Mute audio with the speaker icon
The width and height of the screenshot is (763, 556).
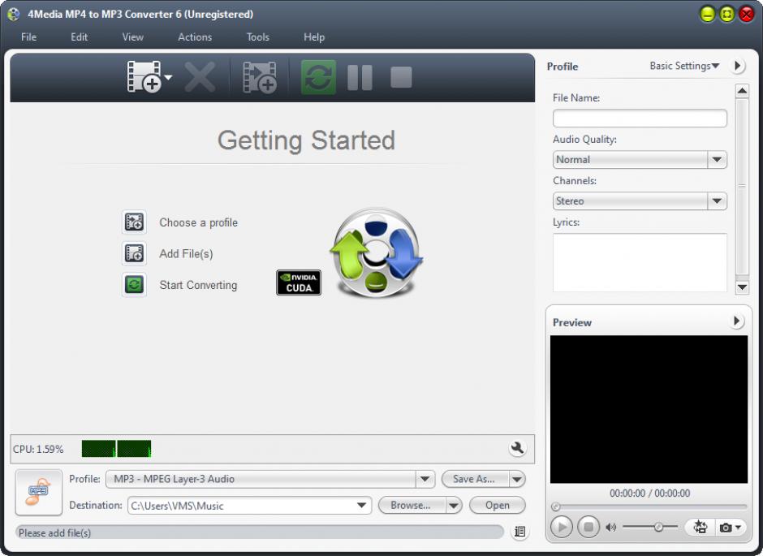pyautogui.click(x=610, y=527)
